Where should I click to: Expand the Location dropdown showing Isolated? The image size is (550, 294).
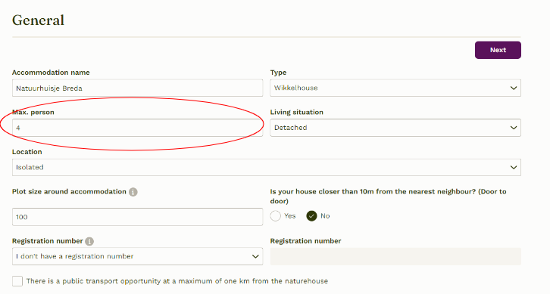pos(266,167)
